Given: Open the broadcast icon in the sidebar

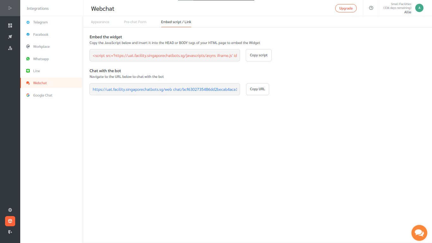Looking at the screenshot, I should click(x=10, y=37).
